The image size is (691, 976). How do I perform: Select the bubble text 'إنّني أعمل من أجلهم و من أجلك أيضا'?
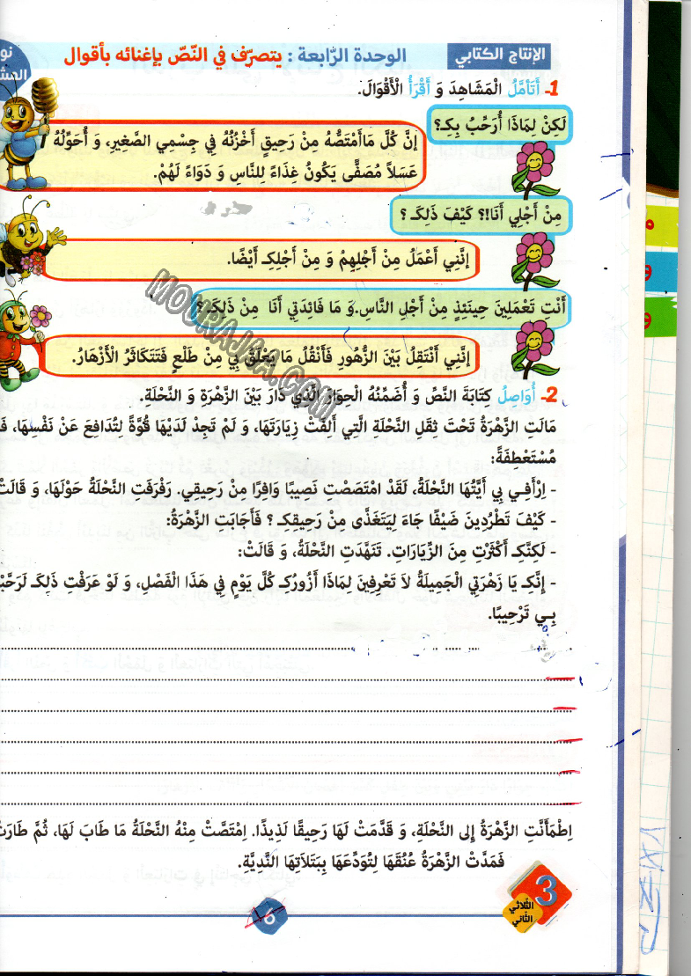pyautogui.click(x=348, y=258)
